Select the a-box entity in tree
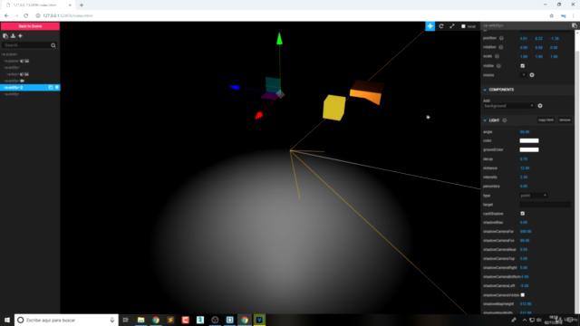 (30, 74)
